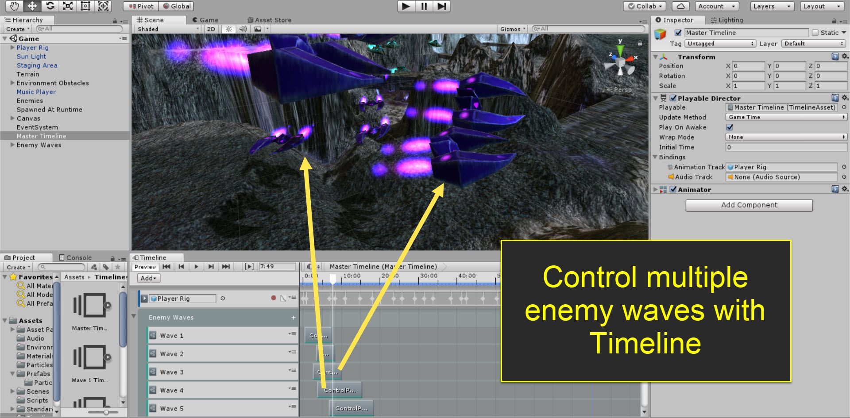Toggle scene audio with the speaker icon
This screenshot has width=850, height=418.
coord(243,29)
